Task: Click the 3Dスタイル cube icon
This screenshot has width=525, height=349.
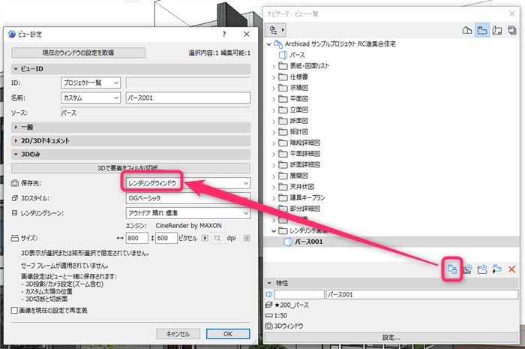Action: pyautogui.click(x=15, y=198)
